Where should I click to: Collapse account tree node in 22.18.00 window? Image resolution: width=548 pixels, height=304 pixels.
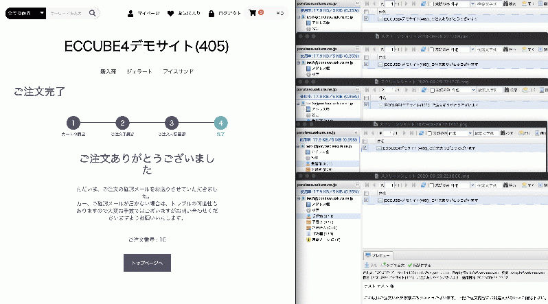pyautogui.click(x=299, y=198)
